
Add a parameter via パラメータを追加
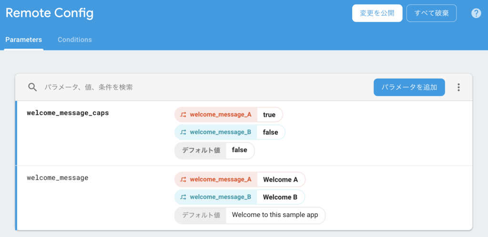pos(409,87)
